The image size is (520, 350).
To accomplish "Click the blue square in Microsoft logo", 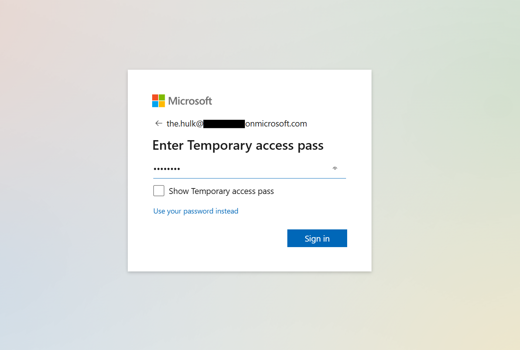I will coord(155,104).
